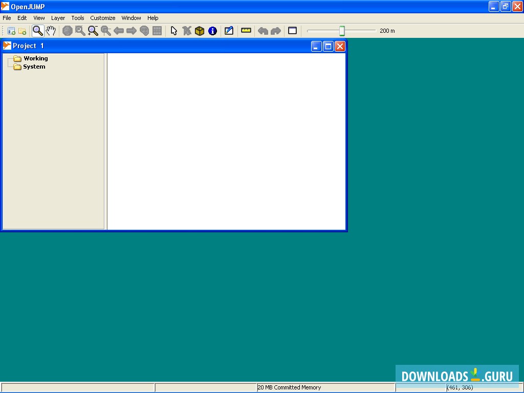The width and height of the screenshot is (524, 393).
Task: Click the Previous Zoom left arrow
Action: pyautogui.click(x=119, y=31)
